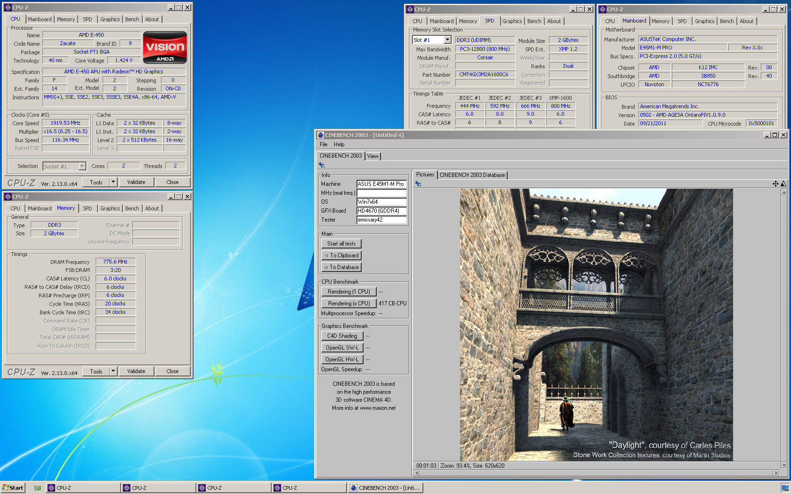Click the Core Speed value 1919.53 MHz
Image resolution: width=791 pixels, height=494 pixels.
[65, 123]
